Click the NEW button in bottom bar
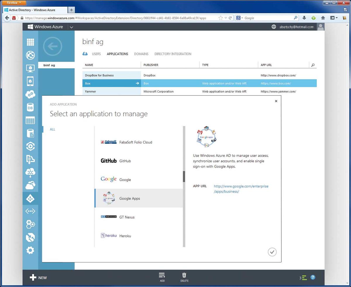 [x=38, y=278]
